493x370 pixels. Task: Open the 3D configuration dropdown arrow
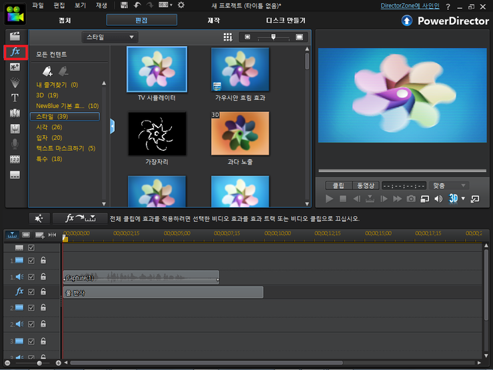click(463, 199)
